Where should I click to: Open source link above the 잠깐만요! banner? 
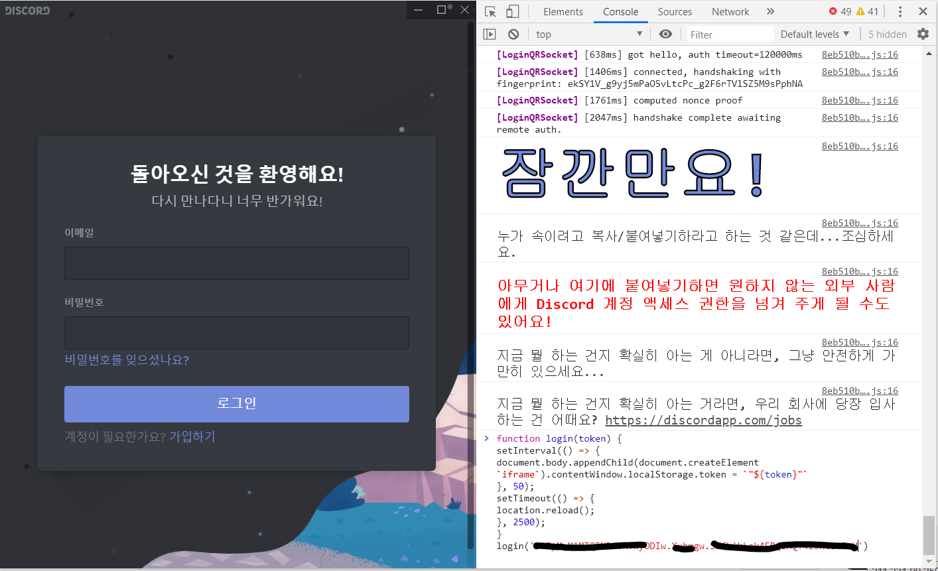click(x=860, y=146)
